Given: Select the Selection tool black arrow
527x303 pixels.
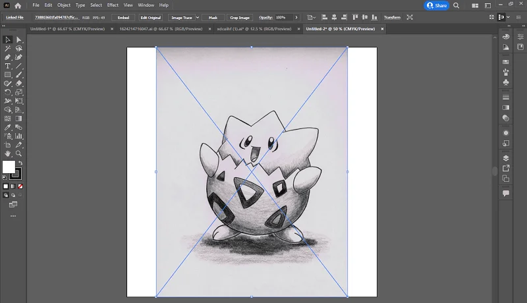Looking at the screenshot, I should click(7, 40).
